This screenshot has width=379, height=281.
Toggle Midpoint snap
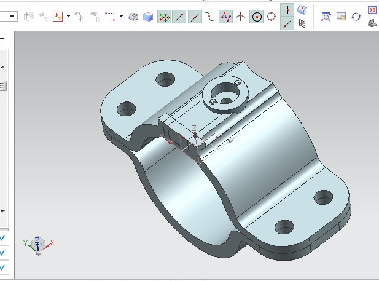point(195,17)
